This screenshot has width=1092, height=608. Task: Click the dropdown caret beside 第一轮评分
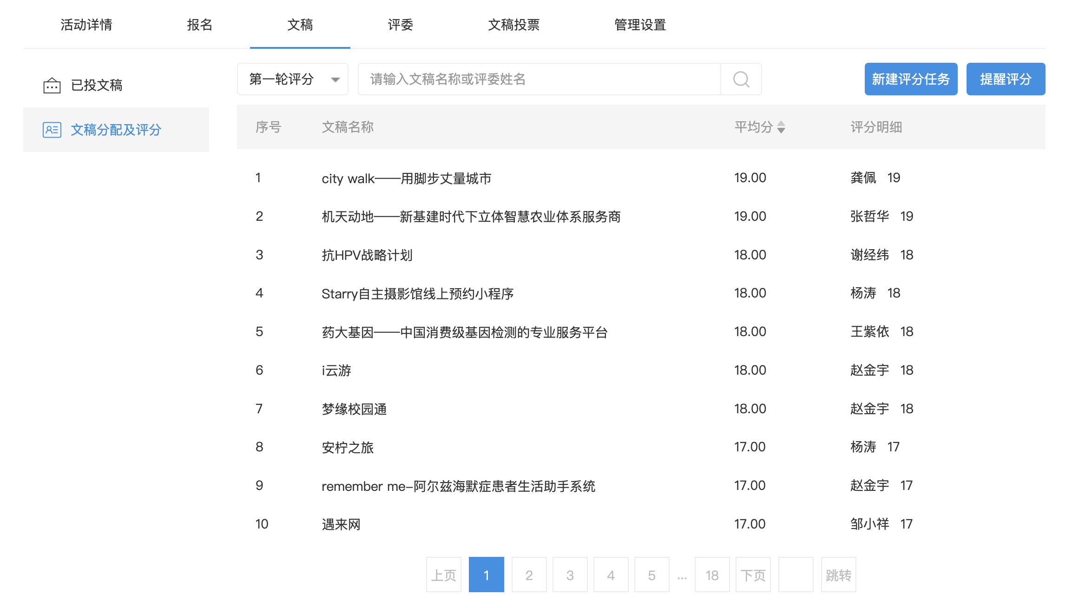tap(335, 79)
